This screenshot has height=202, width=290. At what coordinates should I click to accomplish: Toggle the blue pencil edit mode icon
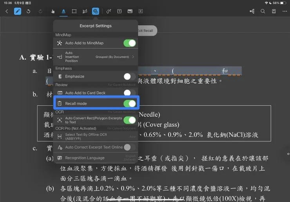[18, 11]
